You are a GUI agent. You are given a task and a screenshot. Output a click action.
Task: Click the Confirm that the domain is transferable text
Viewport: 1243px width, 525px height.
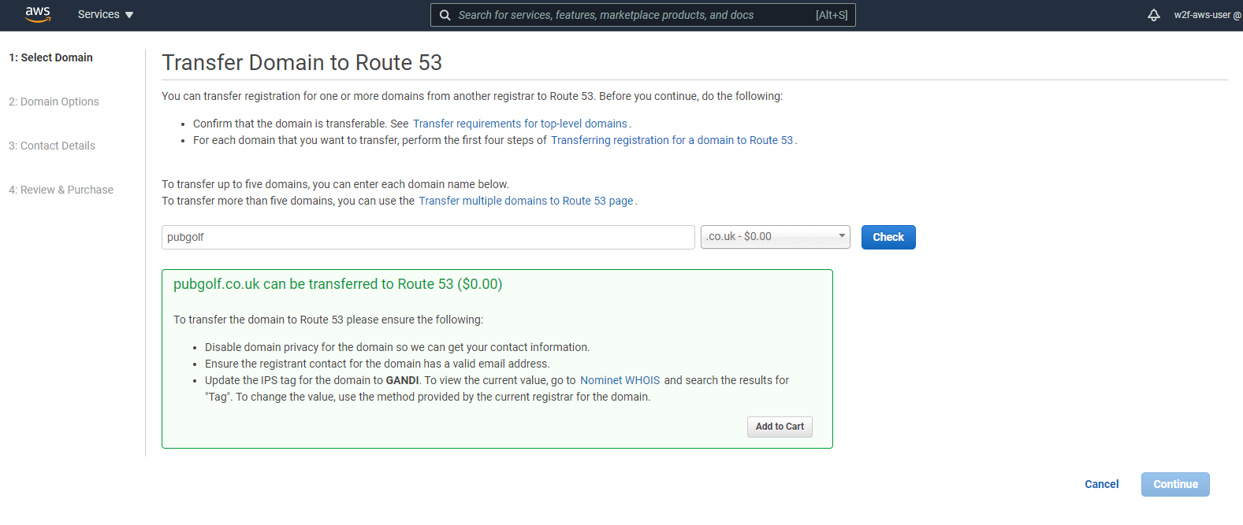pyautogui.click(x=300, y=124)
